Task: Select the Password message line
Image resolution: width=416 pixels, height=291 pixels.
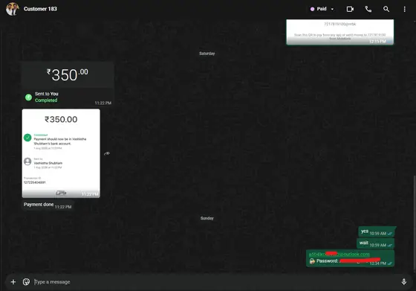Action: (345, 261)
